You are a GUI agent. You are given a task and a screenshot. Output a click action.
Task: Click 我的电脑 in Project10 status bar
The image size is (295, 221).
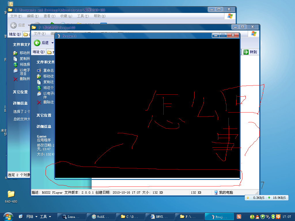pos(224,193)
